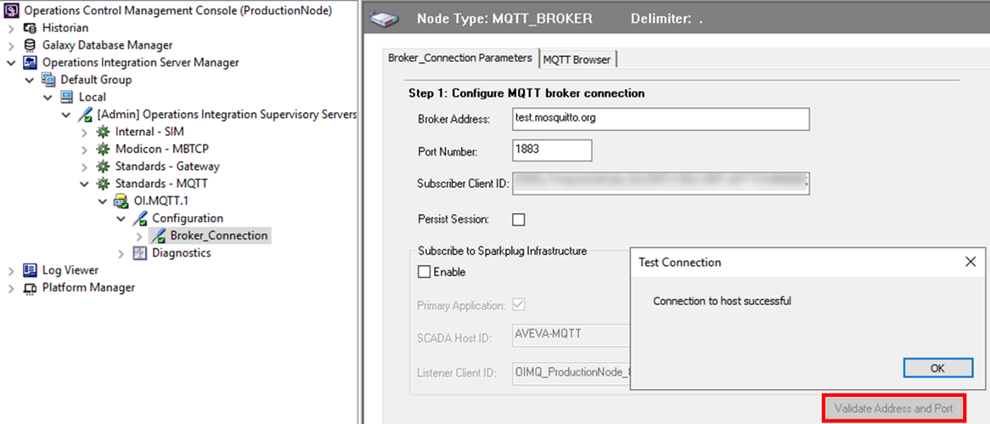Click the Operations Integration Server Manager icon
Image resolution: width=990 pixels, height=424 pixels.
[x=30, y=62]
